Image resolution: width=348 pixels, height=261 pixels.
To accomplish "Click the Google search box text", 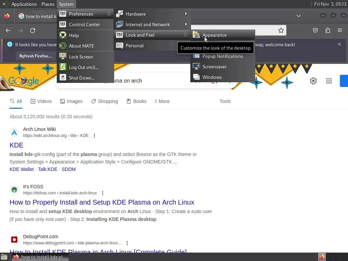I will point(128,81).
